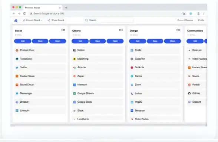
Task: Click the Discord icon
Action: 189,102
